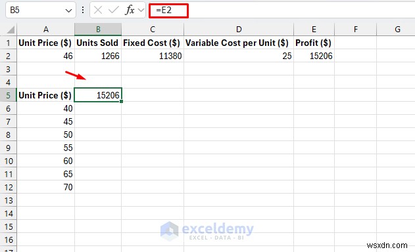Cancel the formula entry with the X icon
Screen dimensions: 415x252
tap(98, 10)
